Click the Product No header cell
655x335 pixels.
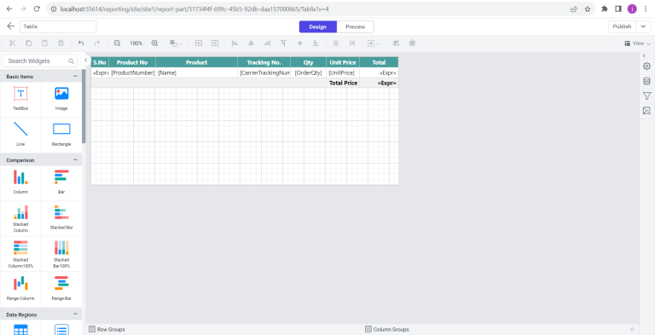[x=132, y=62]
